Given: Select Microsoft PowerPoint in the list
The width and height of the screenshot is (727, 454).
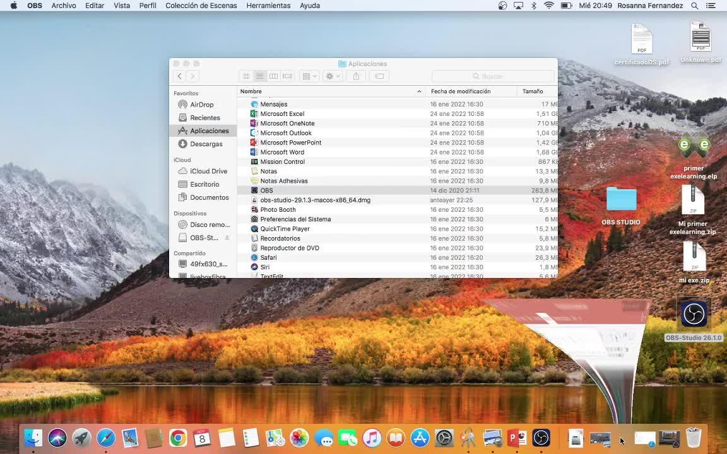Looking at the screenshot, I should [x=398, y=143].
